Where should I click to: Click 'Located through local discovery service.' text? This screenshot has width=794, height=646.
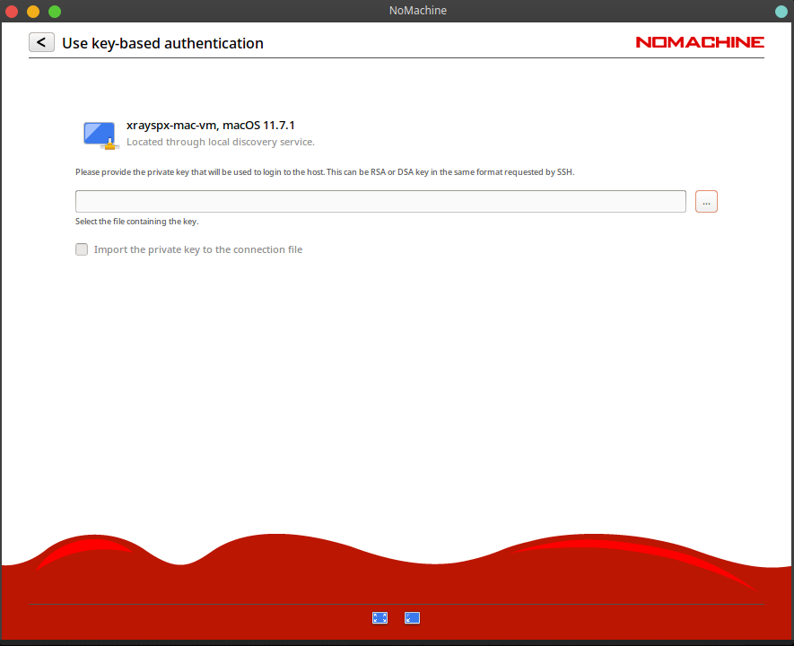(x=221, y=143)
